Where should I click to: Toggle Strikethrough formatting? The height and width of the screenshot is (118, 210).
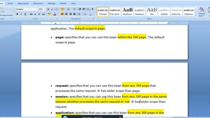click(x=31, y=14)
